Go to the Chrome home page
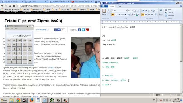The height and width of the screenshot is (103, 183). 14,6
